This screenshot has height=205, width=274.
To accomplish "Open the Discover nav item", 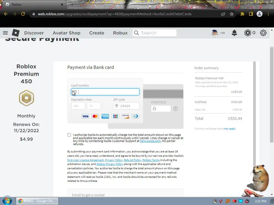I will pos(34,33).
